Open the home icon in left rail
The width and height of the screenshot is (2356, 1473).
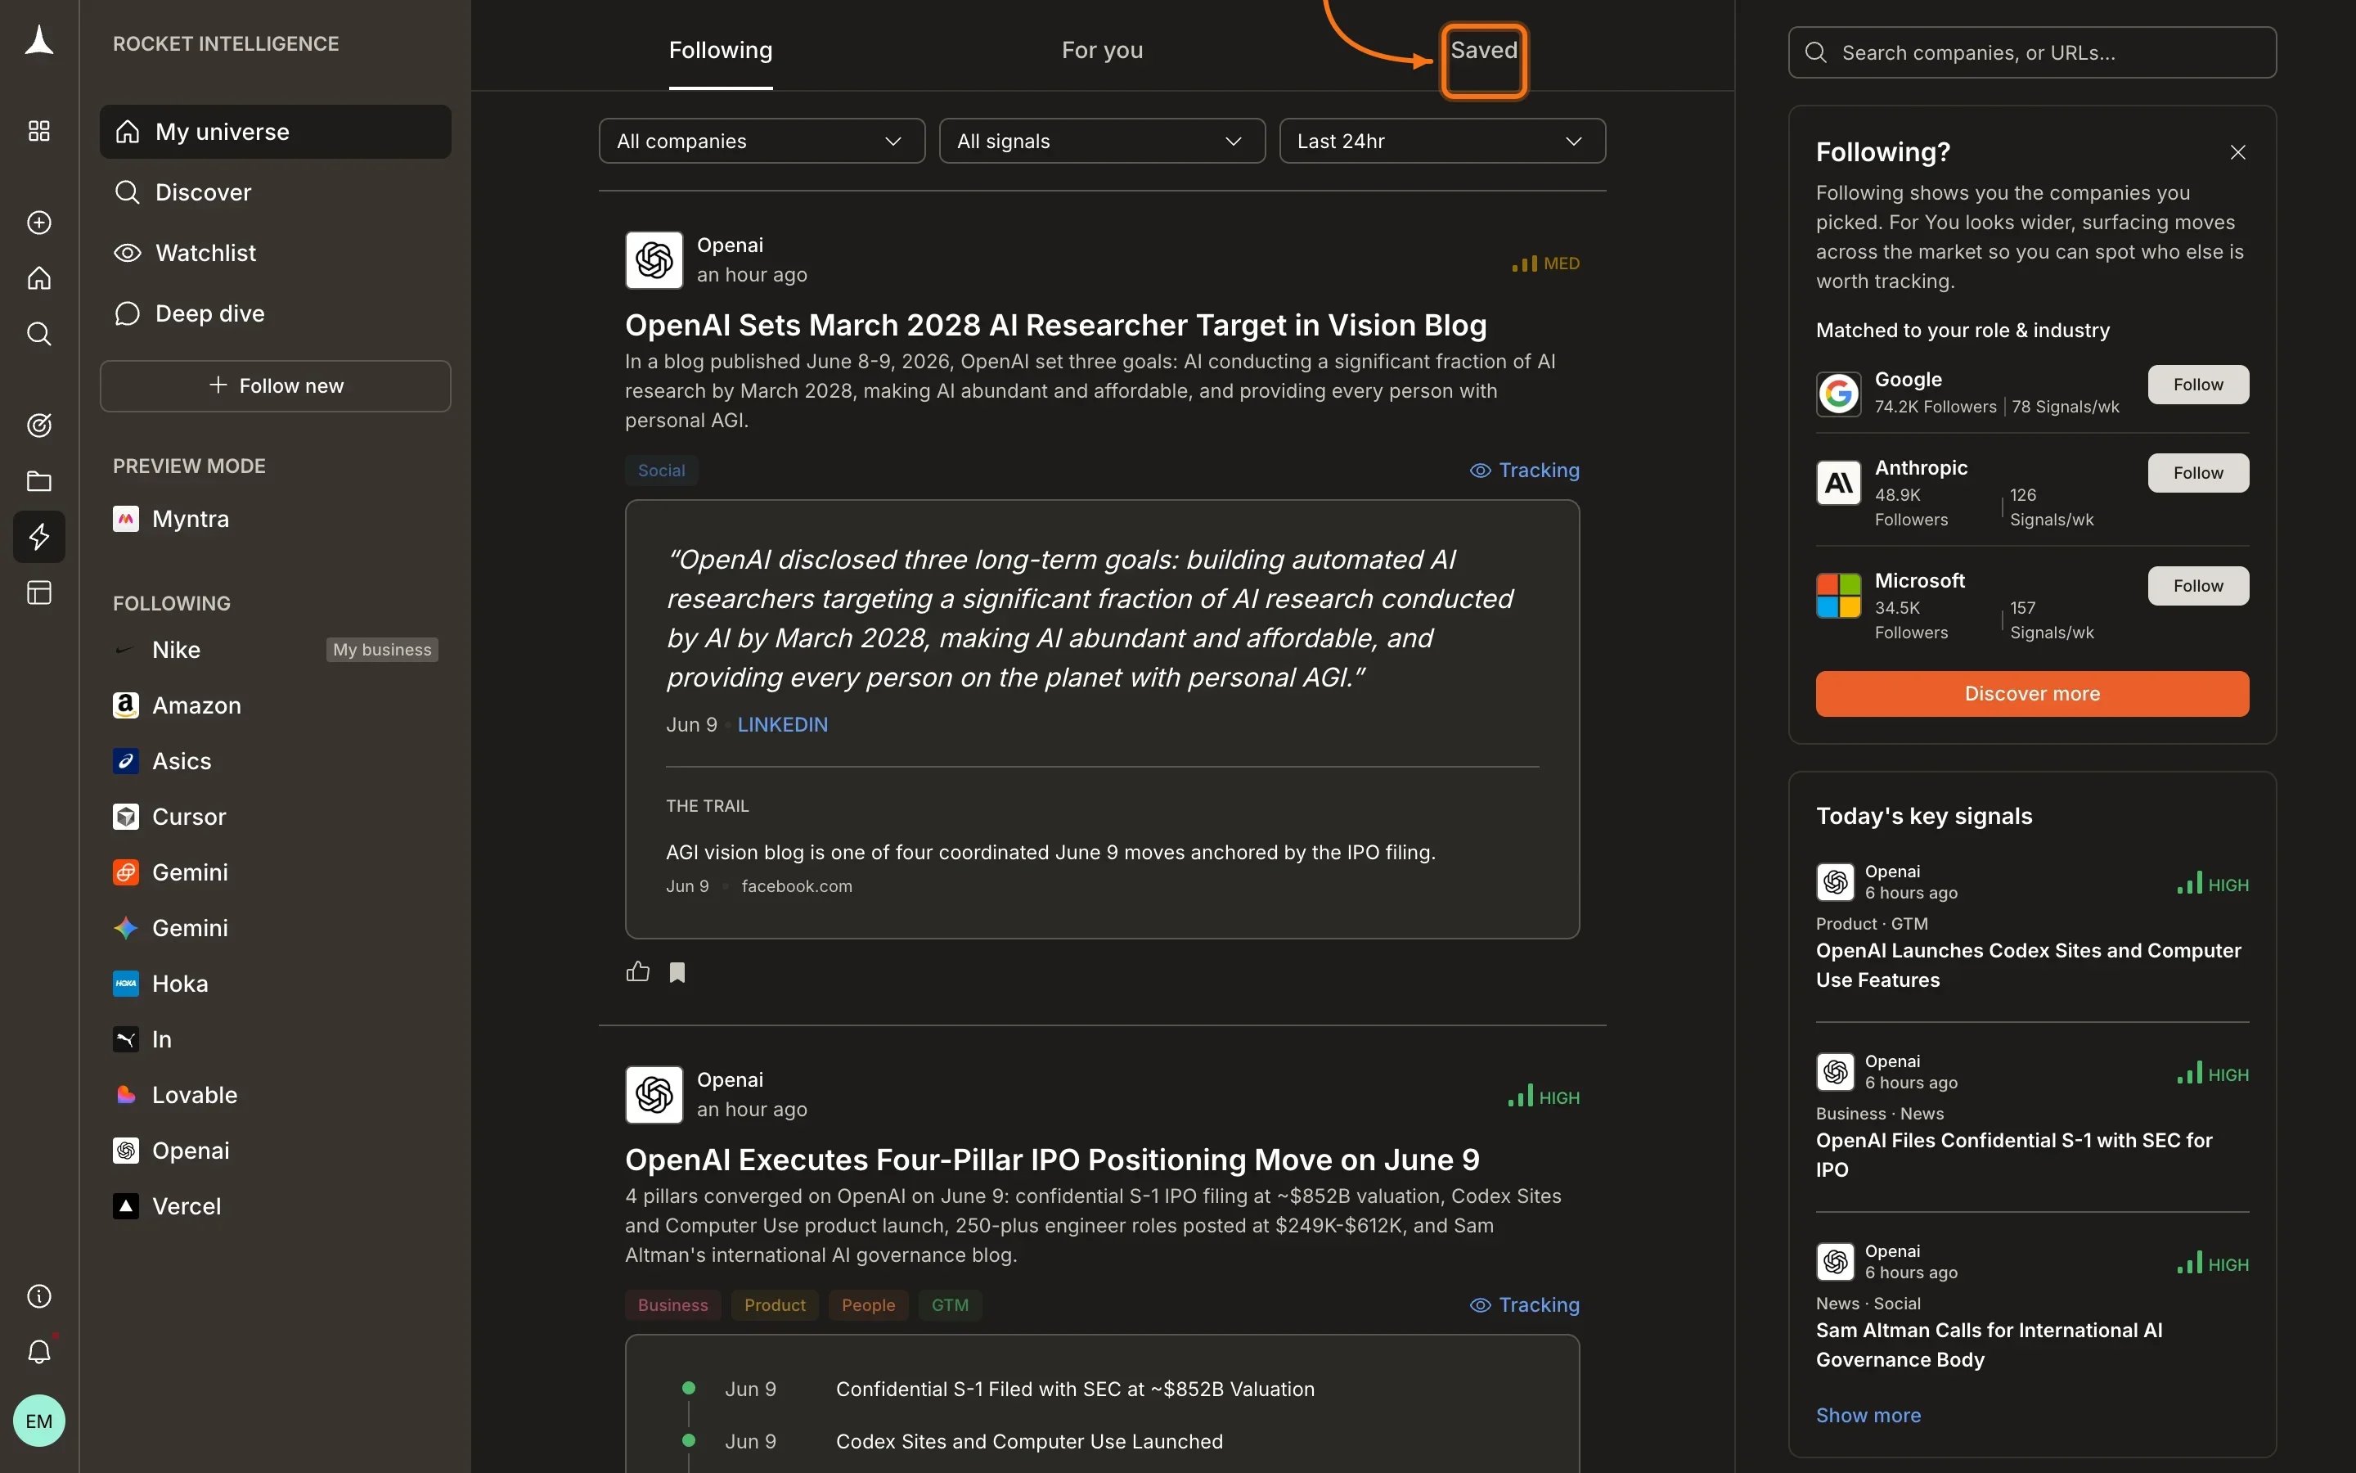(39, 278)
